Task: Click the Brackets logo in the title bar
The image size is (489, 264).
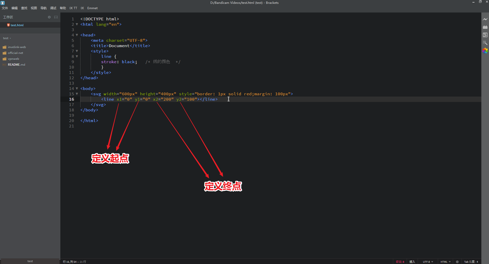Action: tap(3, 3)
